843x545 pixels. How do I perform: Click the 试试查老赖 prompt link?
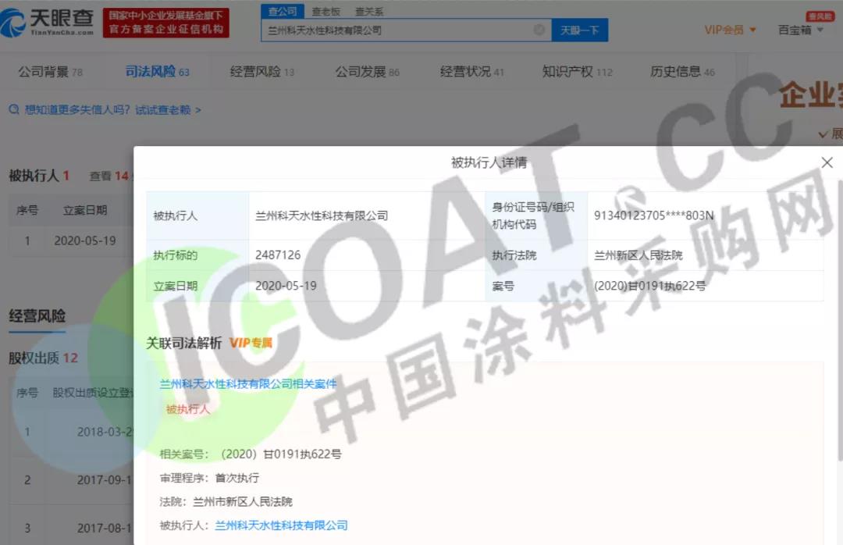tap(167, 110)
